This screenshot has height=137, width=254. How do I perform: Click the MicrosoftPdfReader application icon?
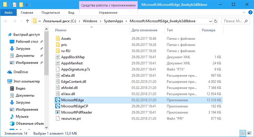tap(58, 112)
